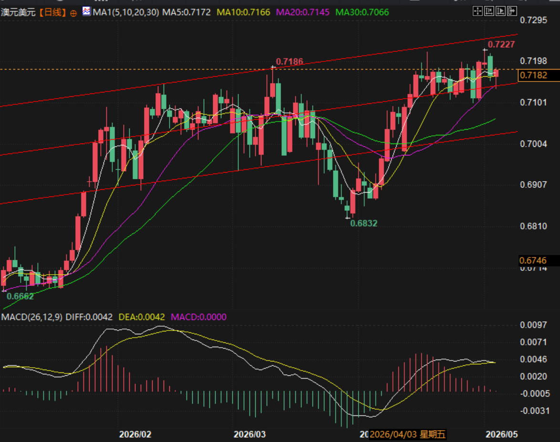Click the 0.7004 price axis value
Image resolution: width=560 pixels, height=442 pixels.
coord(533,144)
